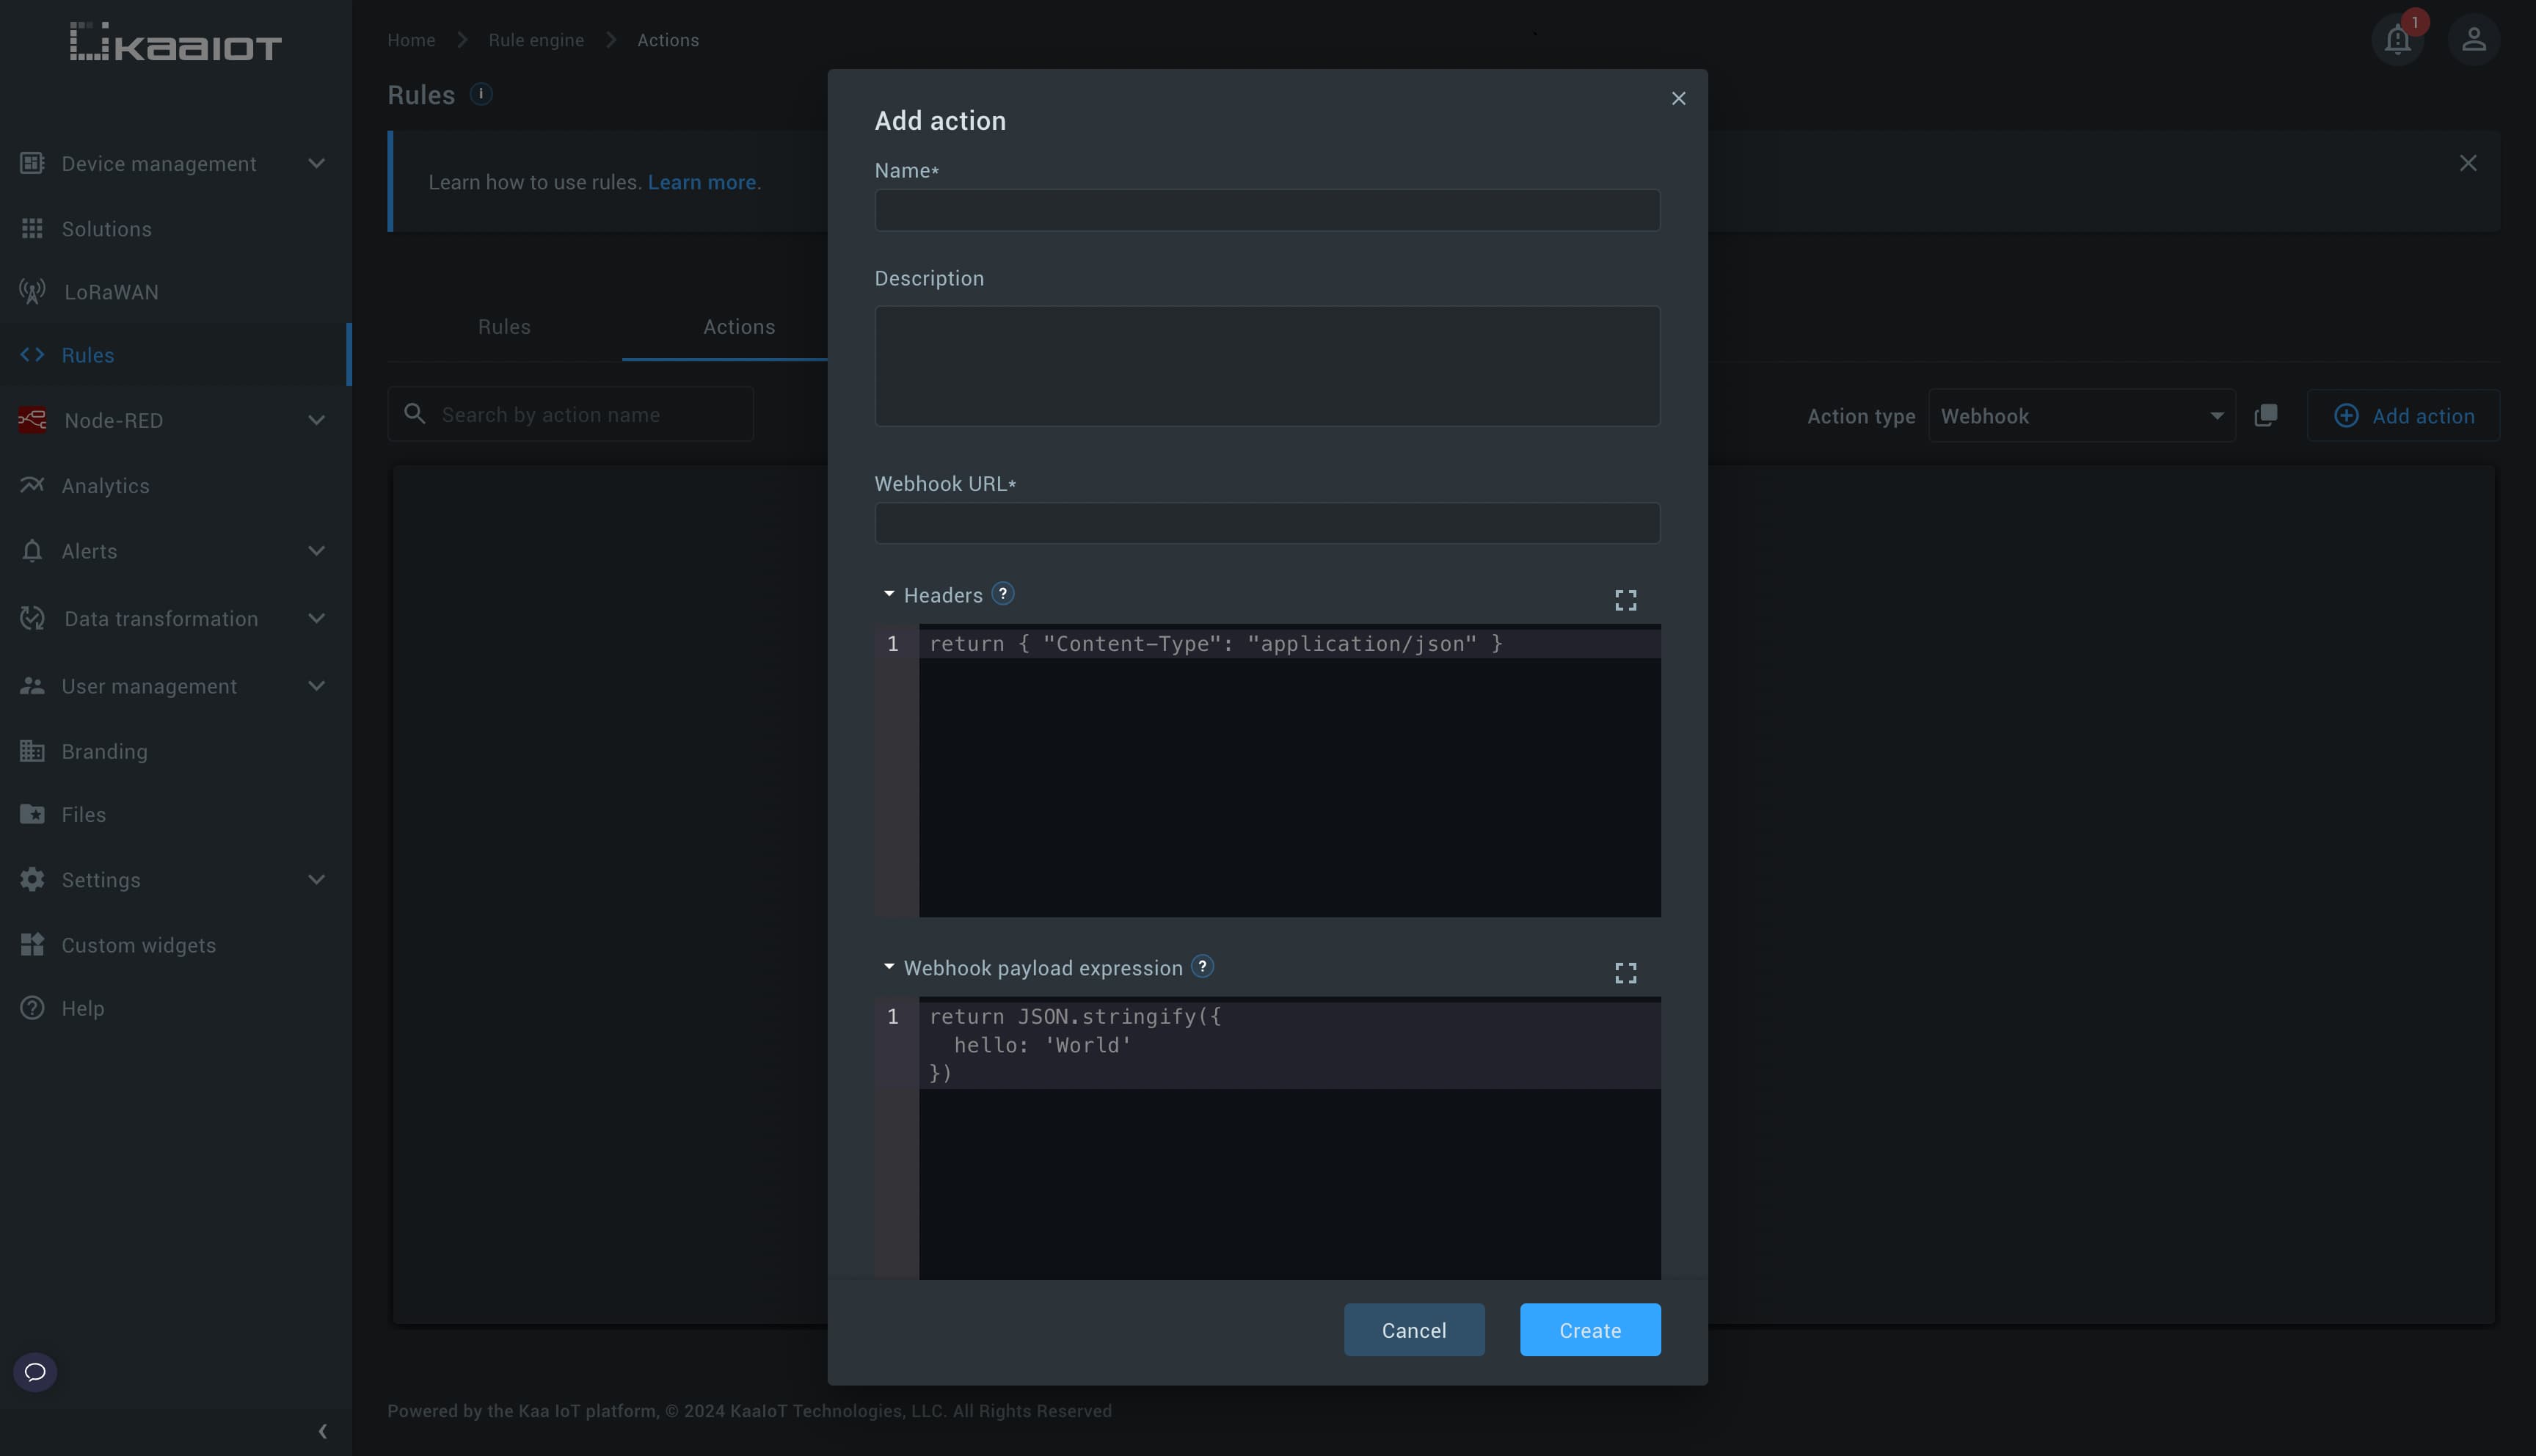
Task: Expand Alerts menu chevron
Action: pos(317,551)
